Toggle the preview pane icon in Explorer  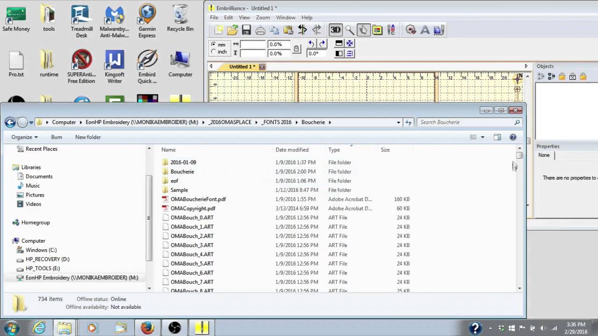[497, 137]
